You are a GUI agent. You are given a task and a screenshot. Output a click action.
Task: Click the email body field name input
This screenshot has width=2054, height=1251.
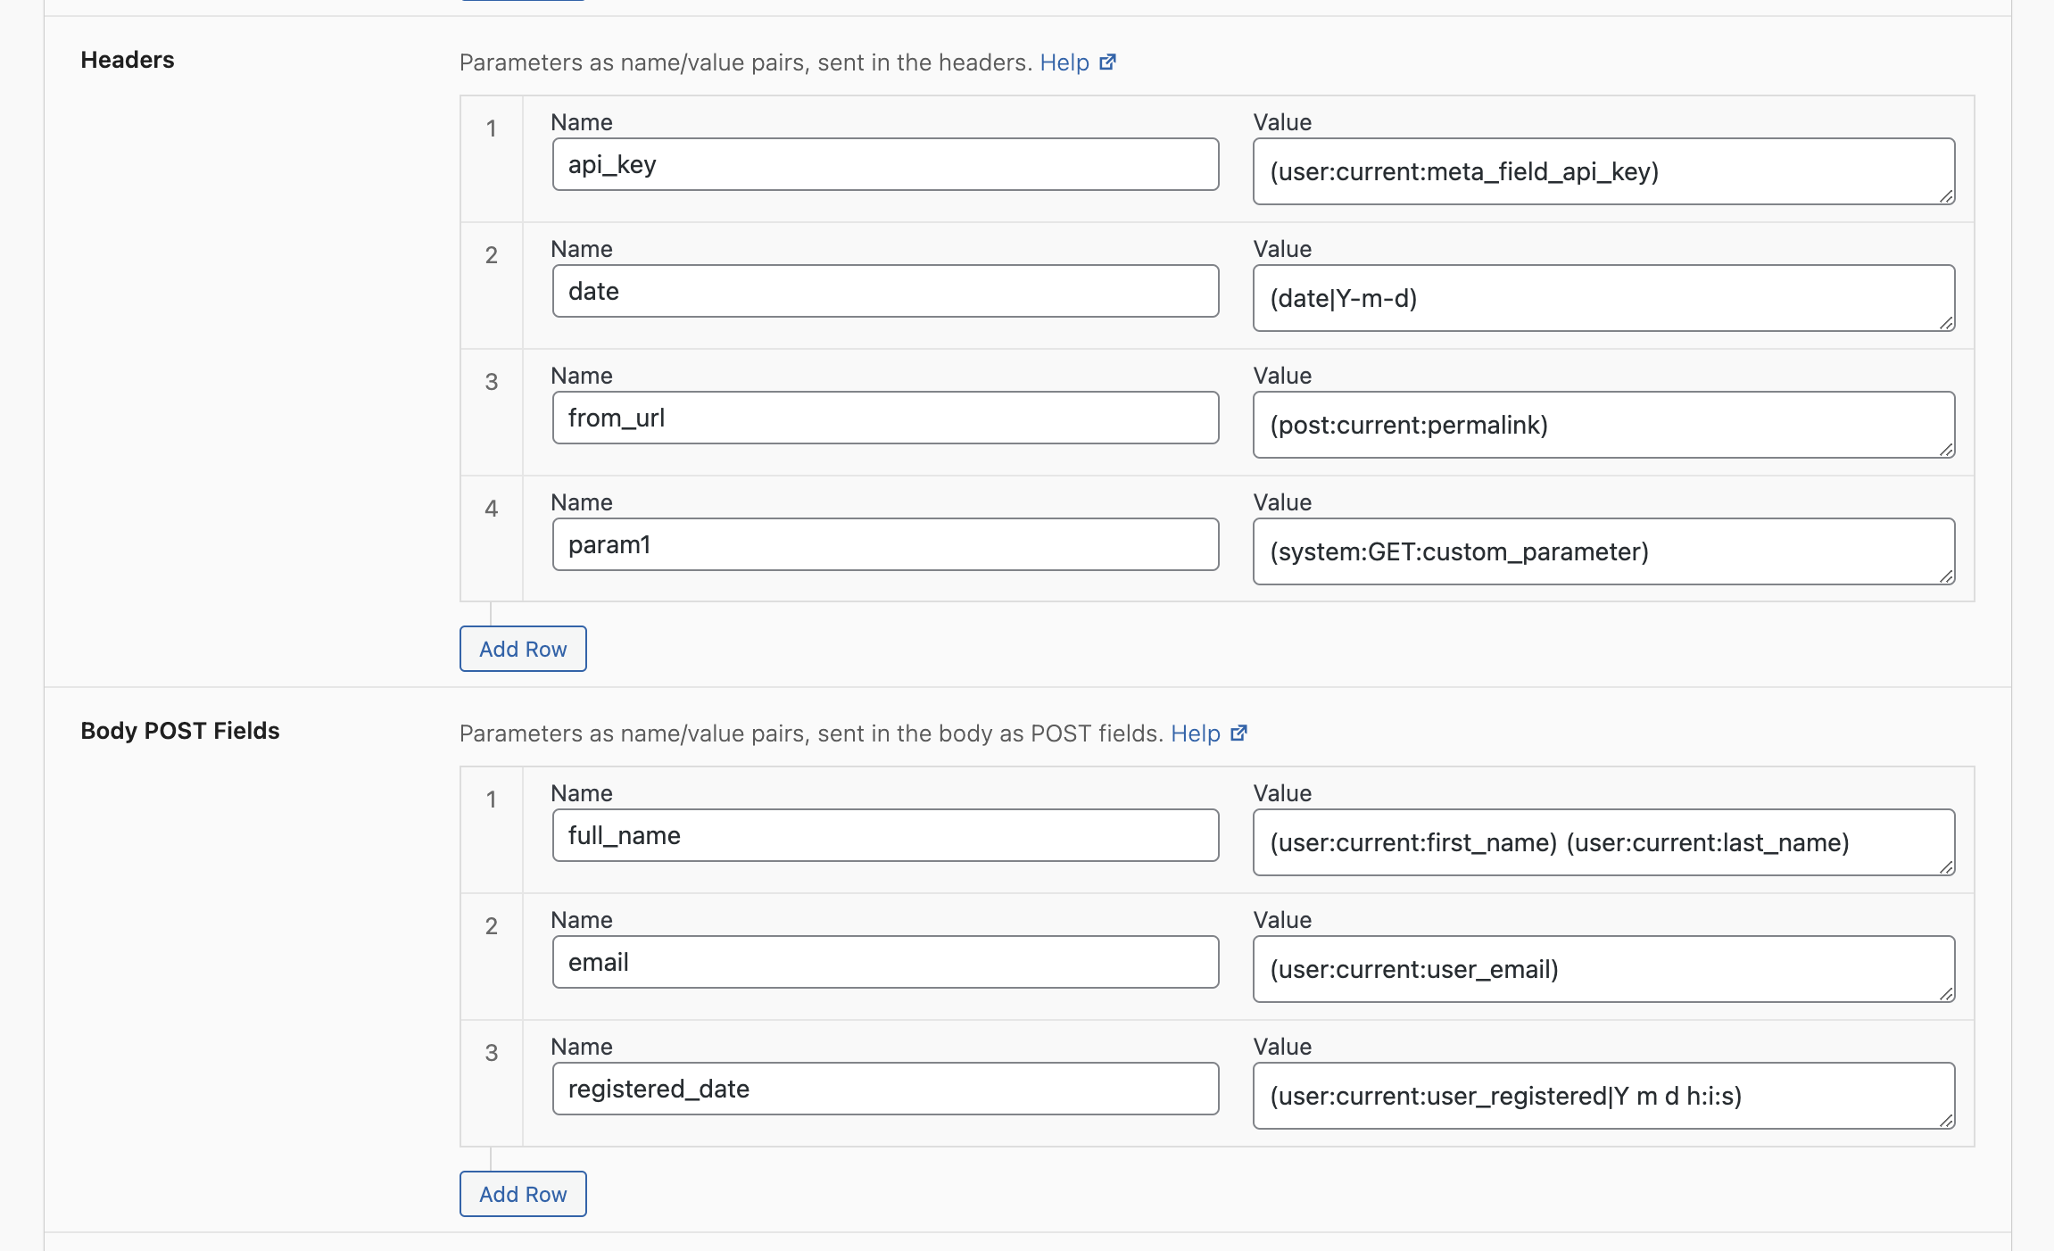pyautogui.click(x=885, y=963)
